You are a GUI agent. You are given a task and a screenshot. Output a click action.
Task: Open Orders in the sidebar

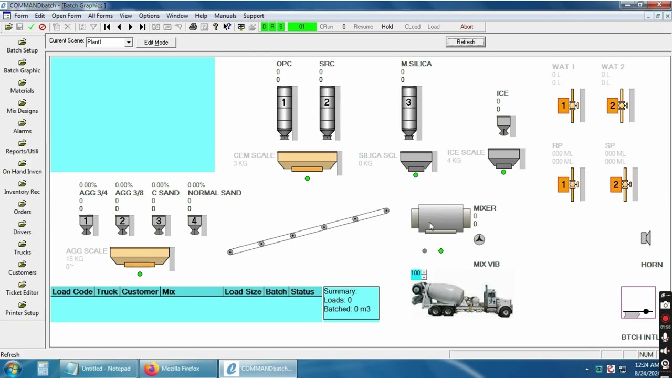coord(22,208)
